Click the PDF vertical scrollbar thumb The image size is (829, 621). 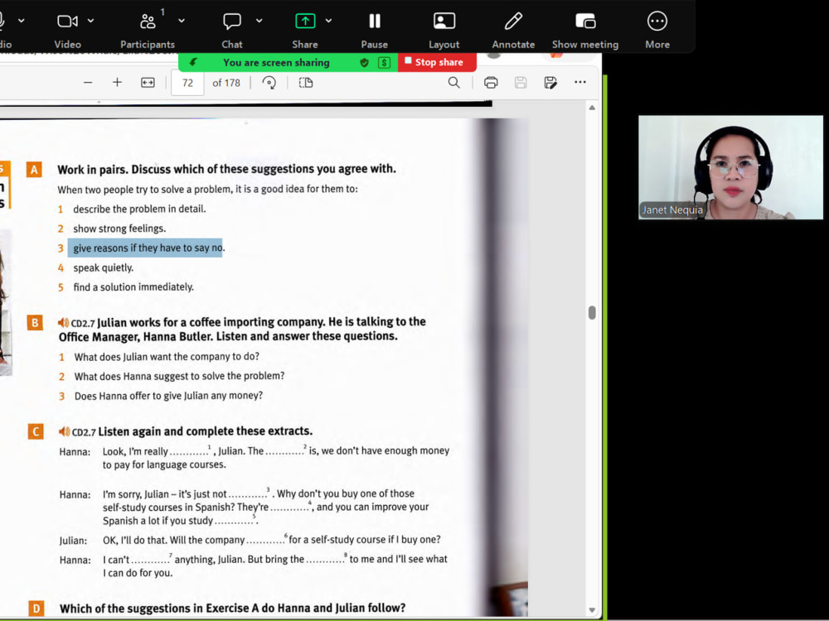click(x=592, y=313)
